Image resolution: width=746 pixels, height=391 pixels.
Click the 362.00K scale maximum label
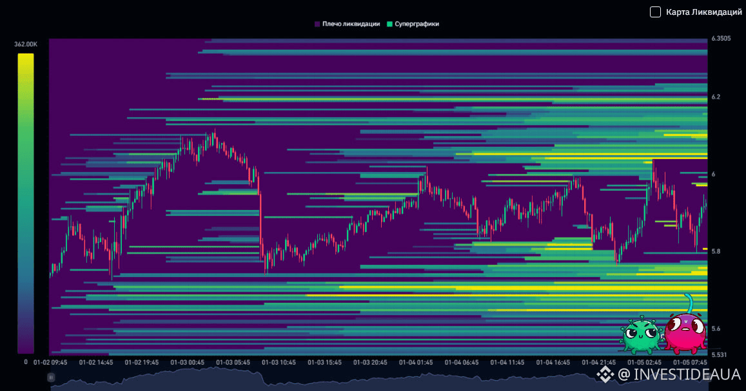(x=26, y=44)
